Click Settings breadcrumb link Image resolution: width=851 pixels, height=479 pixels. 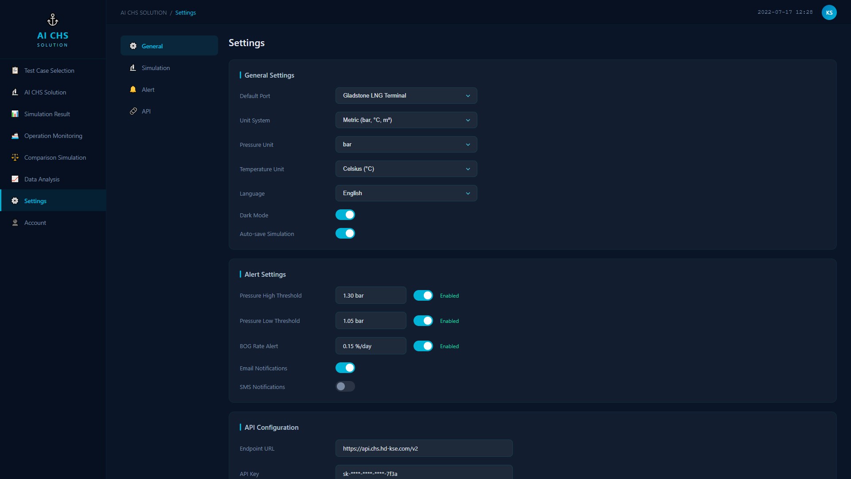click(x=185, y=13)
